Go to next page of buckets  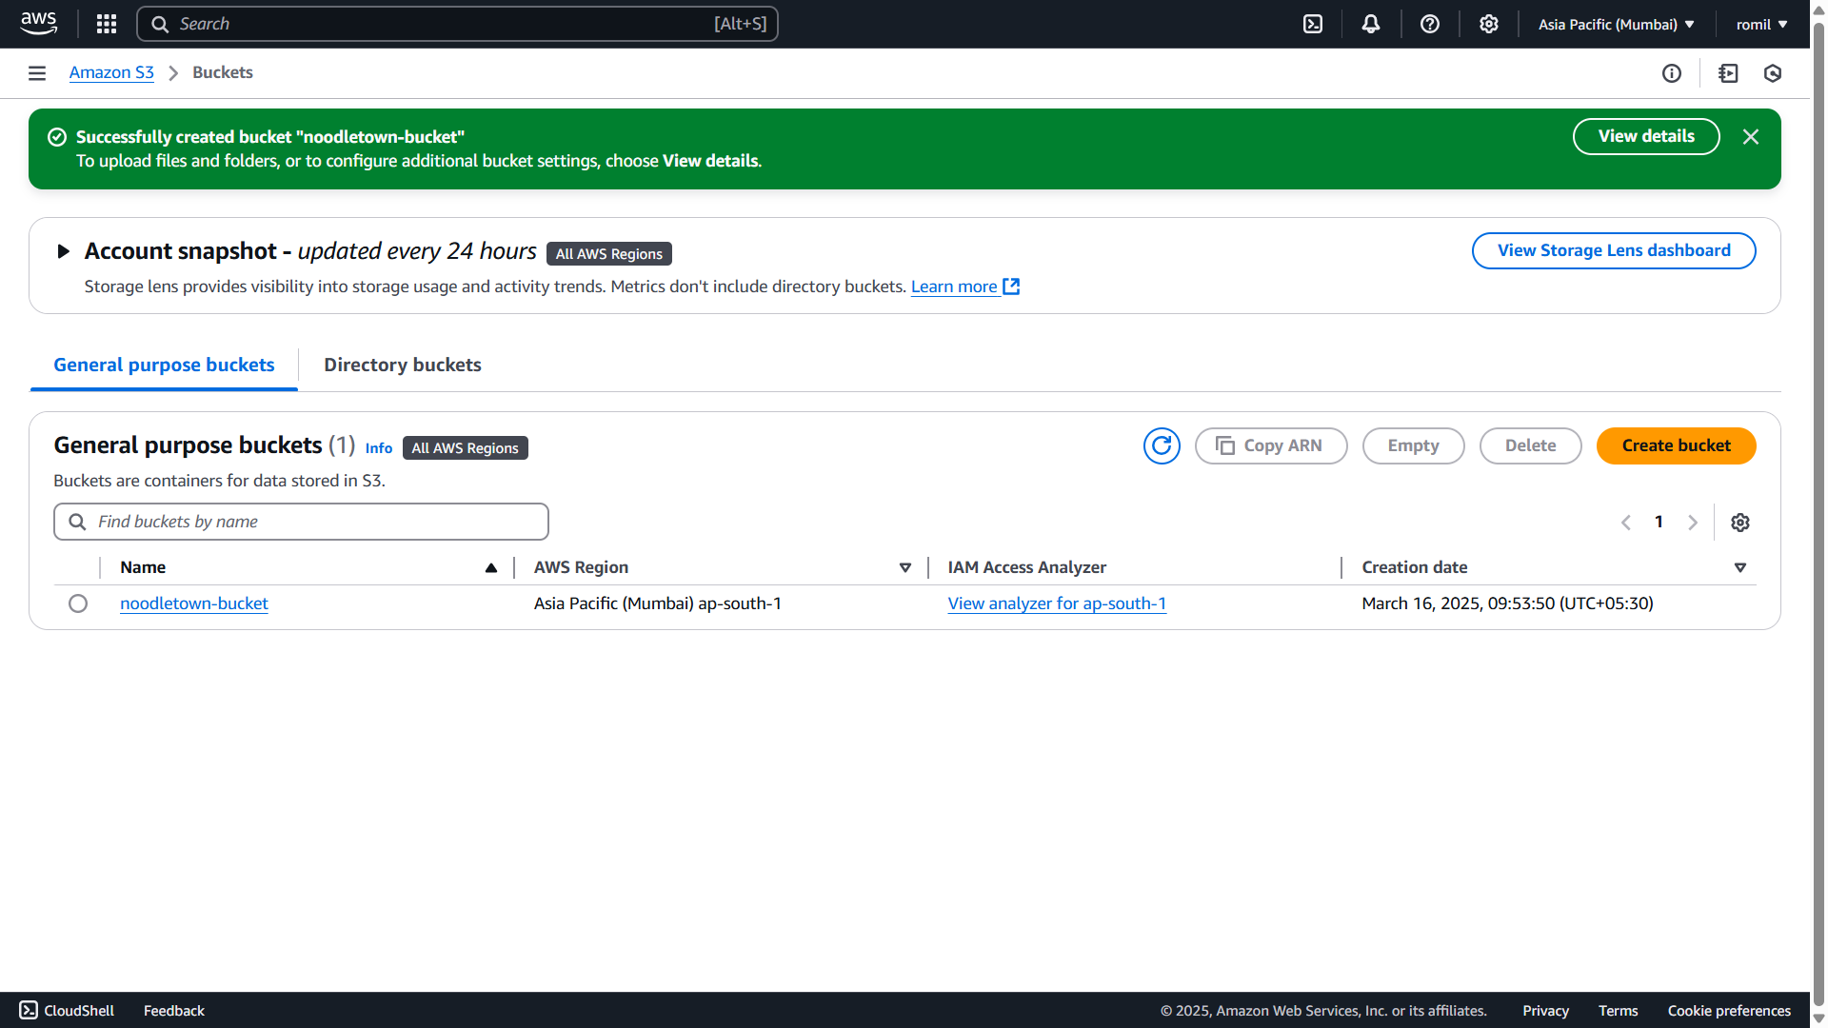click(1693, 523)
